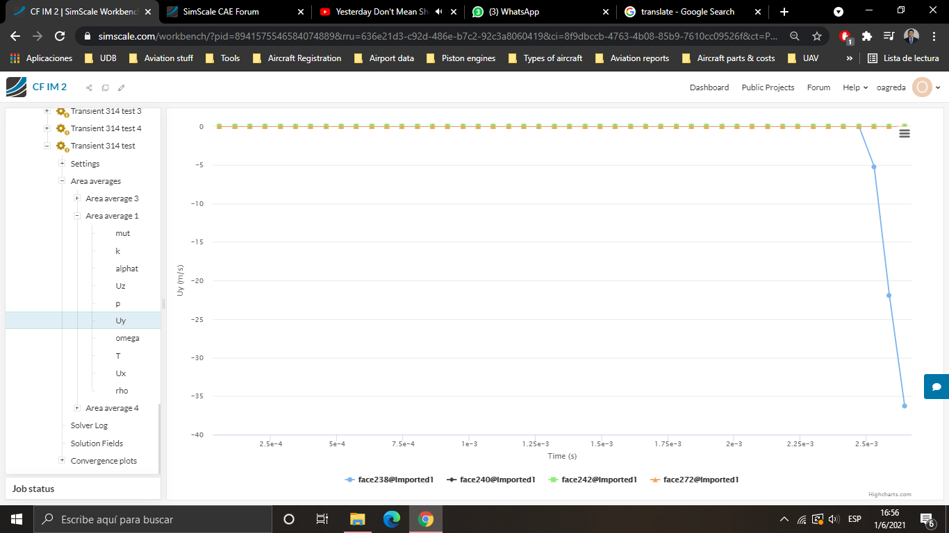Expand the Transient 314 test 3 node
The width and height of the screenshot is (949, 533).
click(47, 111)
